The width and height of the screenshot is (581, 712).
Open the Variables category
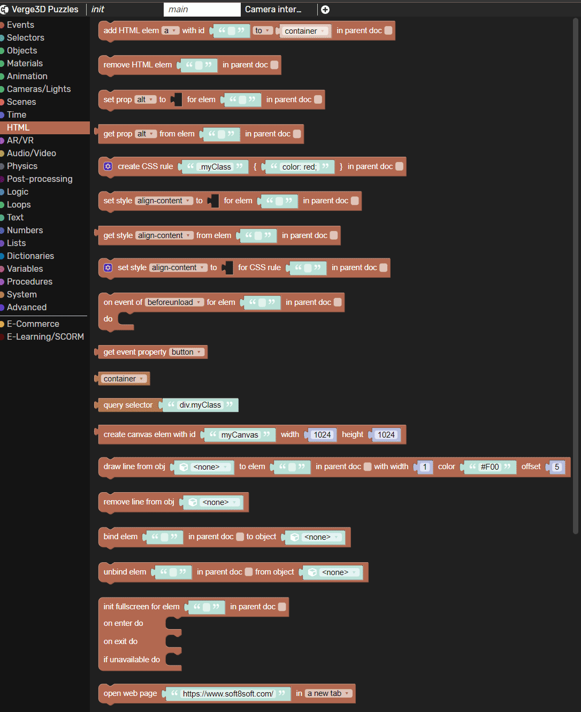coord(25,269)
